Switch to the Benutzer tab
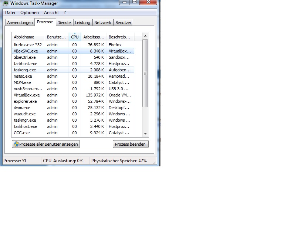Screen dimensions: 284x227 (x=124, y=23)
